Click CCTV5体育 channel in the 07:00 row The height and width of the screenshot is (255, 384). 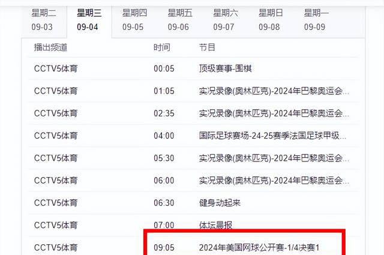pos(56,225)
